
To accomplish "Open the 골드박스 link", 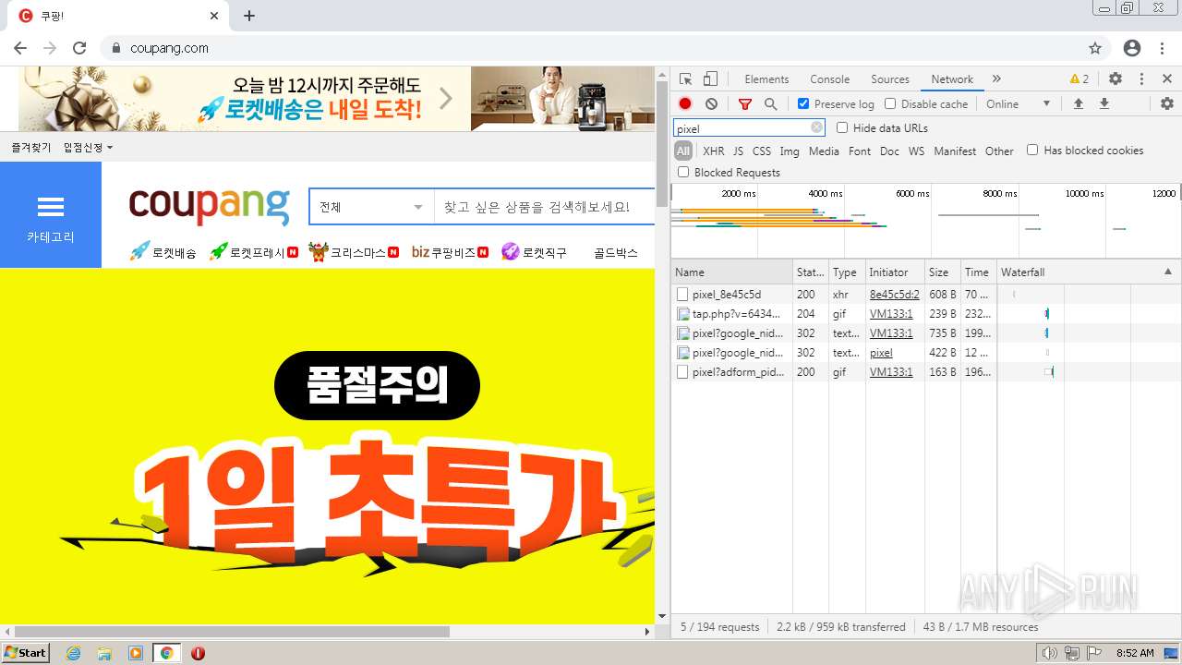I will tap(616, 252).
